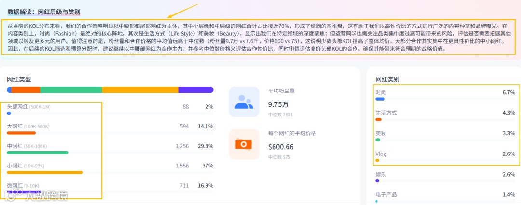Click the 37% value for 小网红
This screenshot has height=205, width=521.
pyautogui.click(x=208, y=166)
